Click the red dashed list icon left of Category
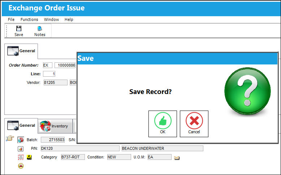Image resolution: width=281 pixels, height=175 pixels. (21, 157)
